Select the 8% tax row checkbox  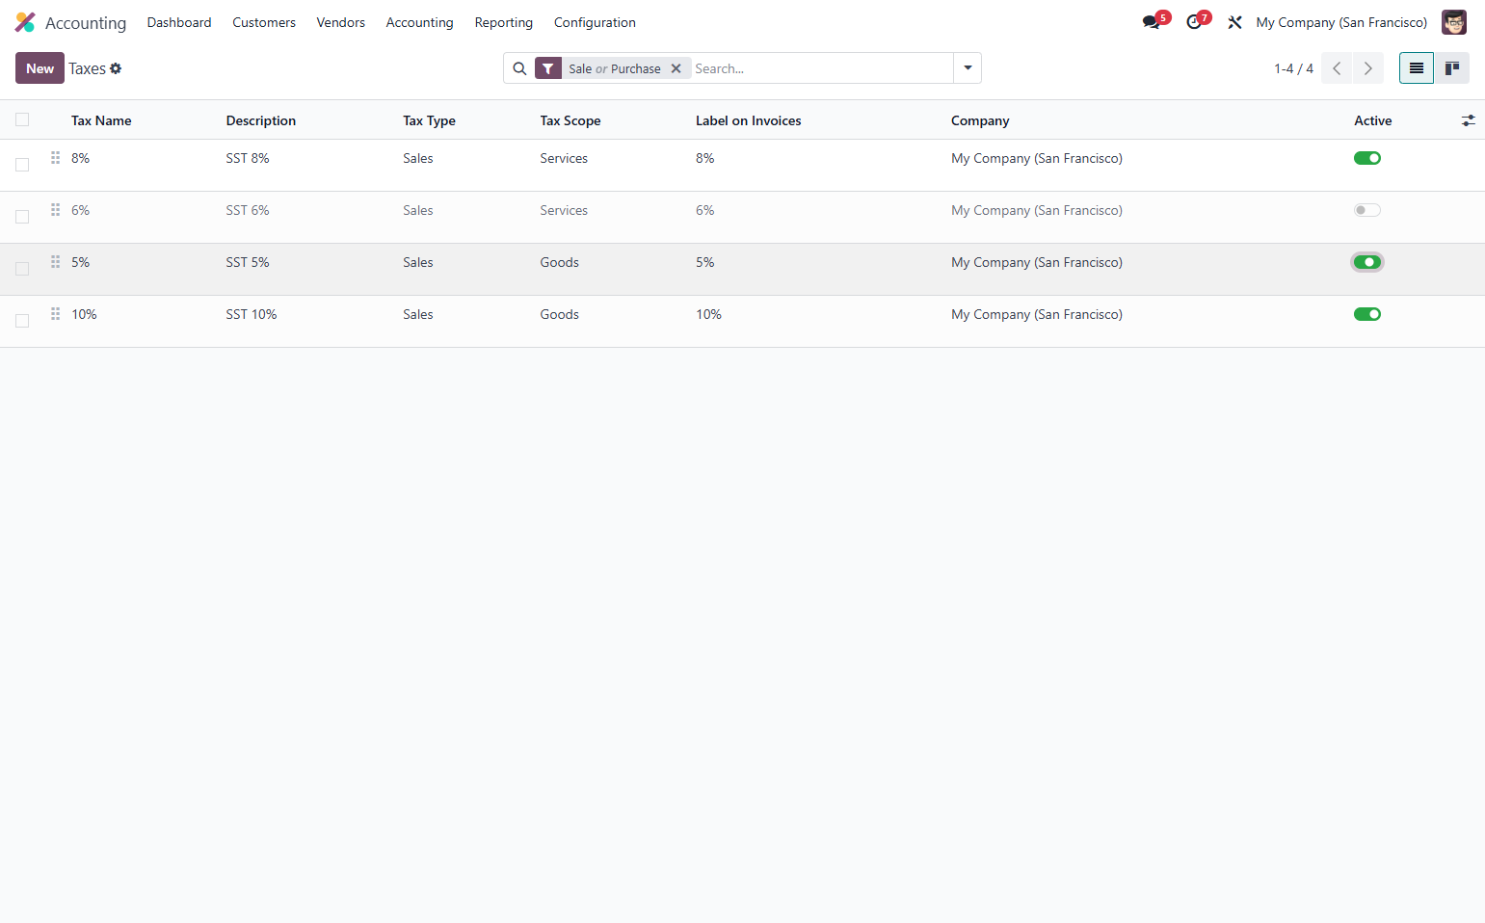click(x=22, y=165)
